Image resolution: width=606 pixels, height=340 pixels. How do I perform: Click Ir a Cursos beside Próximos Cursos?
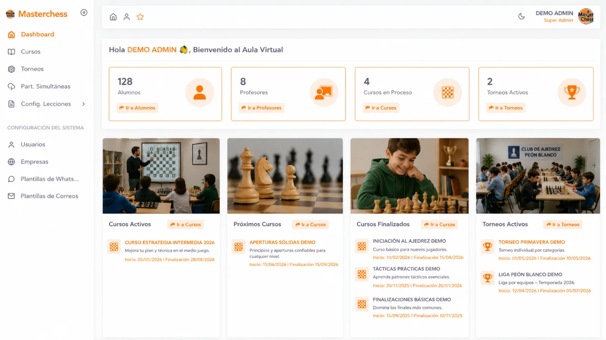(x=311, y=224)
